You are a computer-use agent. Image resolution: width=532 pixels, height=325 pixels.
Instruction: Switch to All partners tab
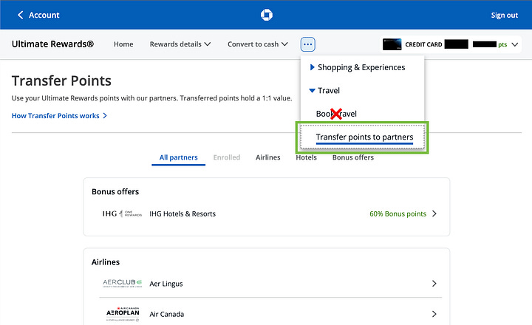179,157
